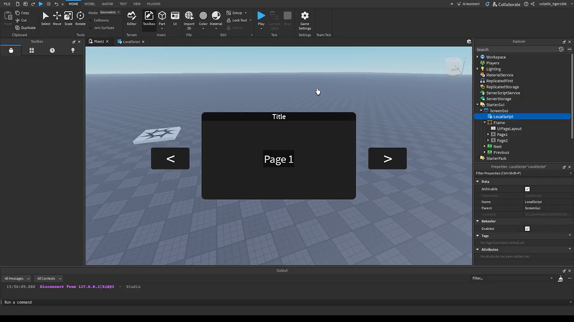Open Toolbox recent clock tab
Screen dimensions: 574x322
[x=52, y=50]
